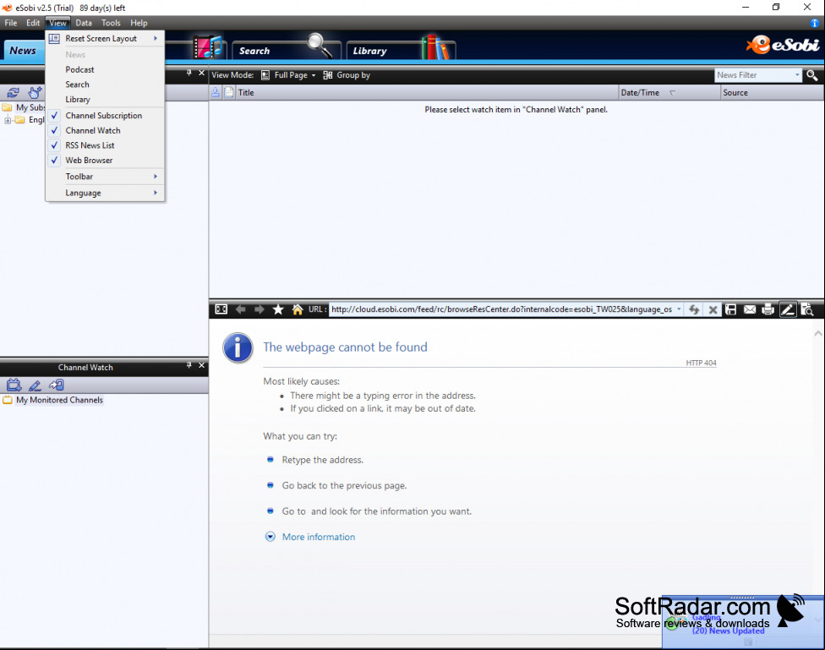Click the Search tab magnifier icon
This screenshot has height=650, width=825.
[x=320, y=45]
